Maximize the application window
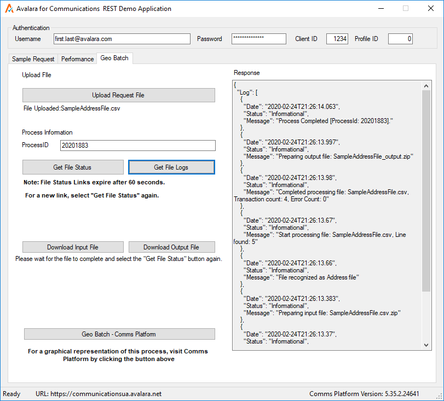This screenshot has height=401, width=444. click(406, 9)
